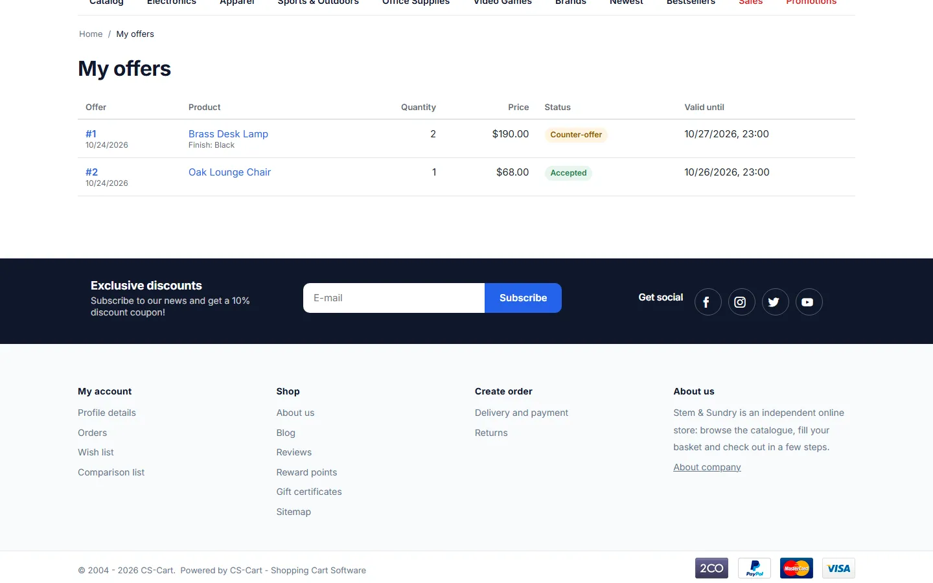Click the Status column header

[x=557, y=108]
